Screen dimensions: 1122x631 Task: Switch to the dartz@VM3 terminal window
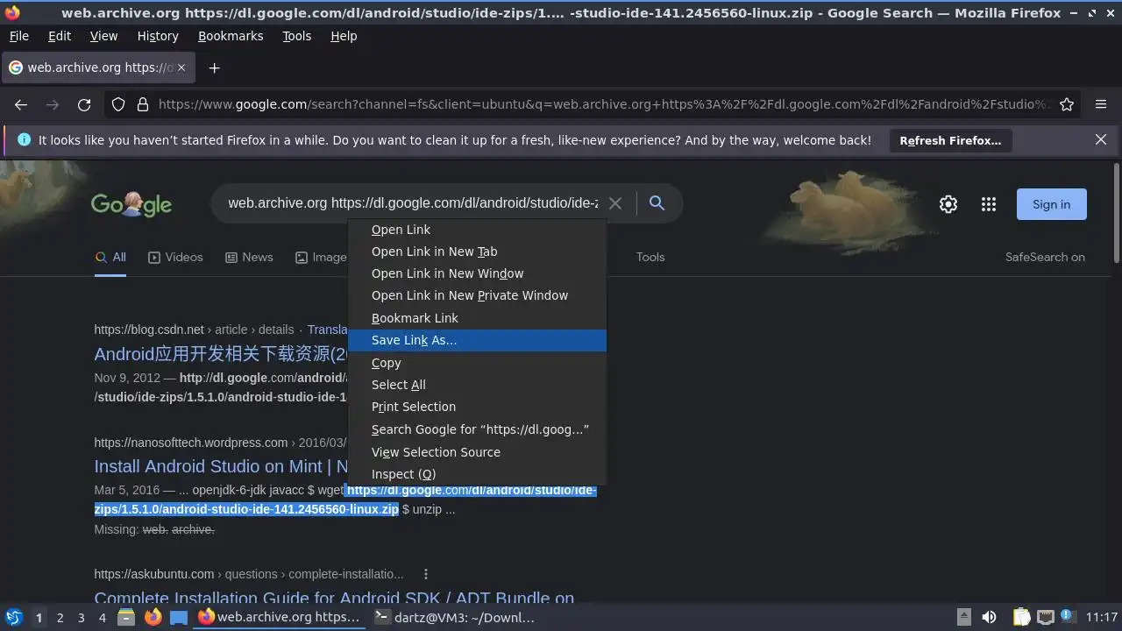(455, 617)
